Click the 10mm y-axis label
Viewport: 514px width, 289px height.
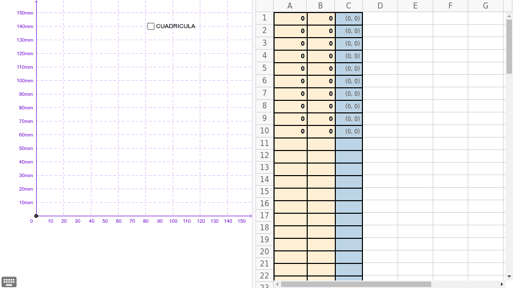(26, 203)
